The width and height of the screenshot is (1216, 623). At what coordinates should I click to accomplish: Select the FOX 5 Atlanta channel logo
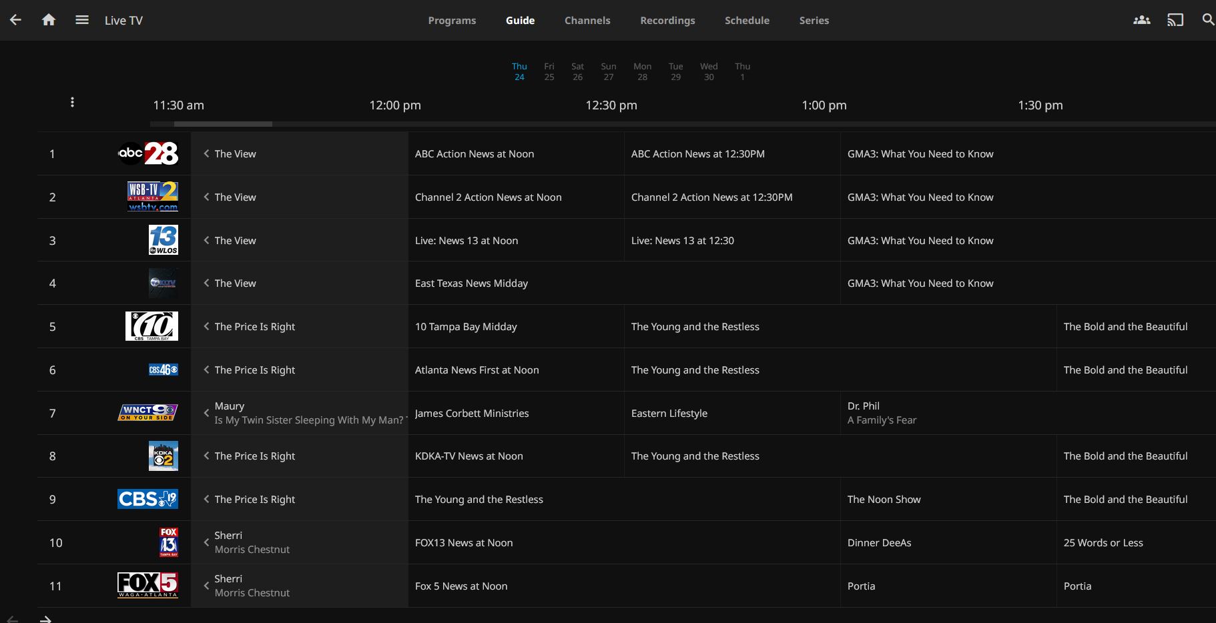[147, 585]
